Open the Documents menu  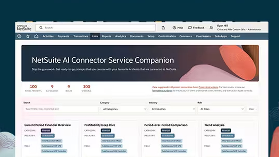pos(137,36)
